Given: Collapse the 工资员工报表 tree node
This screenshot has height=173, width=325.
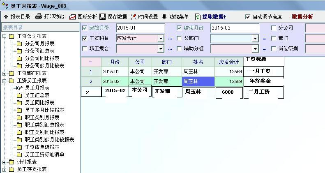Looking at the screenshot, I should click(x=5, y=81).
